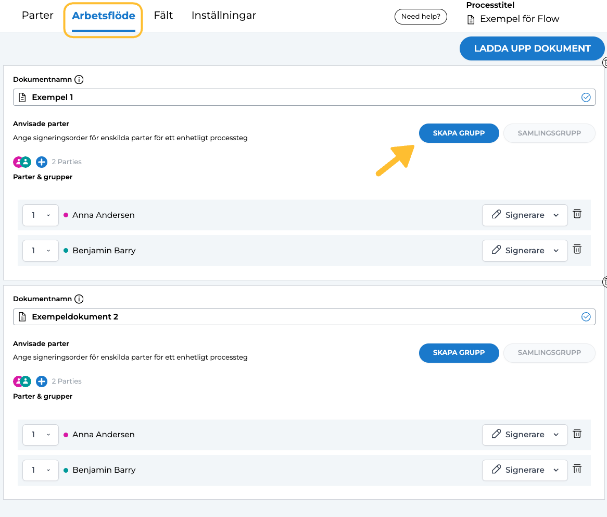Switch to the Parter tab
The image size is (607, 517).
[x=37, y=16]
